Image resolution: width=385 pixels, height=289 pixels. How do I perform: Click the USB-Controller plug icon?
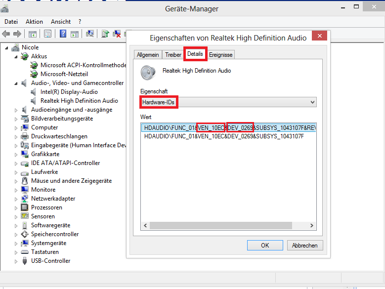point(25,261)
